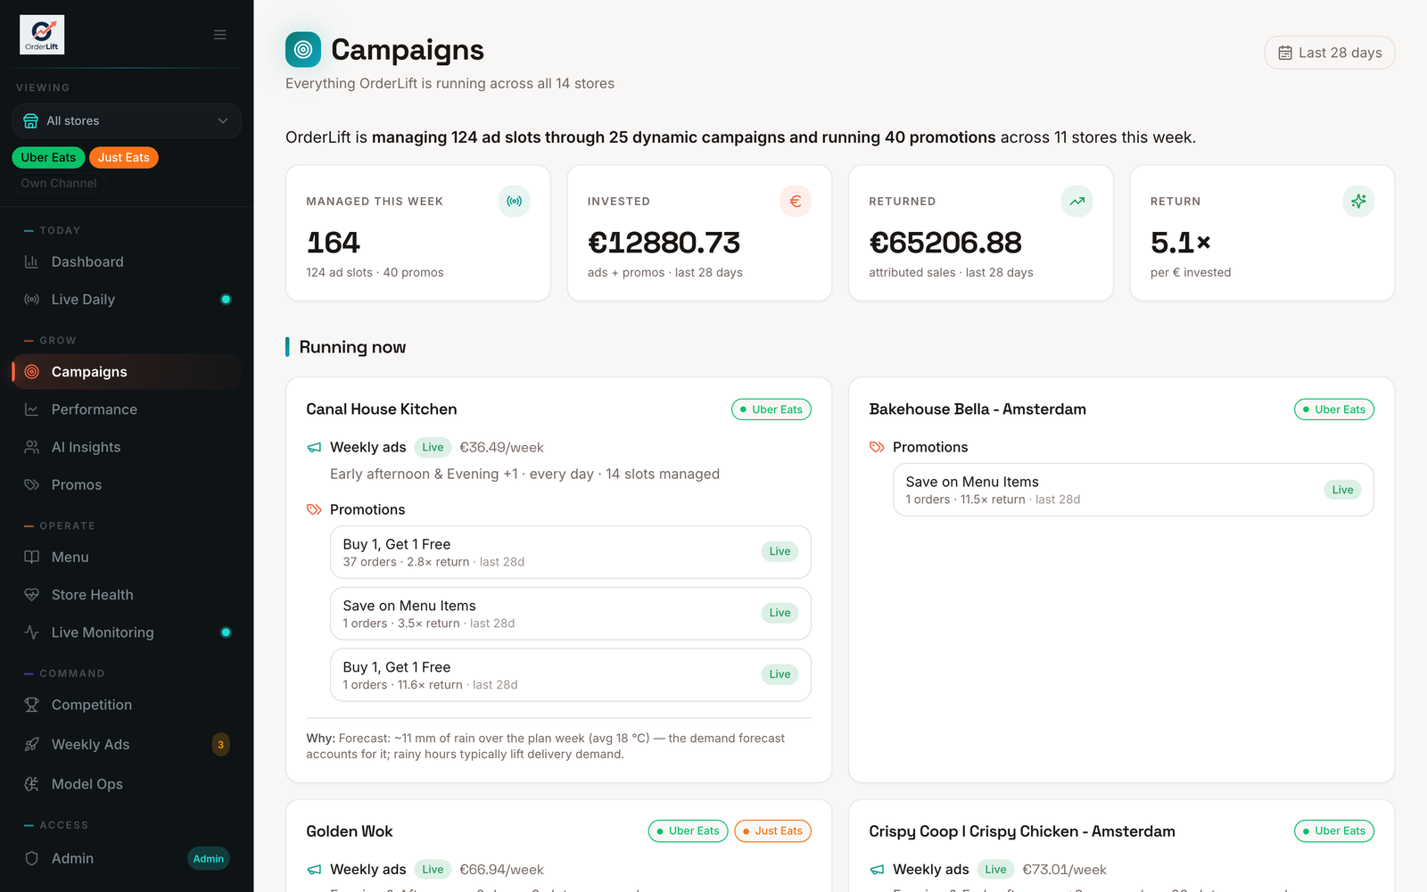Click the Managed This Week broadcast icon
The width and height of the screenshot is (1427, 892).
click(515, 202)
